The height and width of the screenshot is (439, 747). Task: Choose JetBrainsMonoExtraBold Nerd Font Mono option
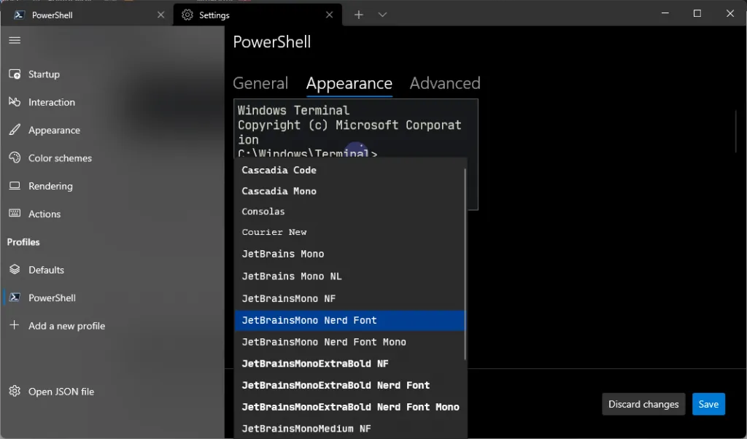coord(349,407)
